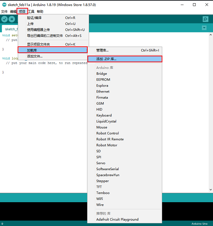Open the Serial Monitor magnifier icon
Screen dimensions: 213x226
206,19
